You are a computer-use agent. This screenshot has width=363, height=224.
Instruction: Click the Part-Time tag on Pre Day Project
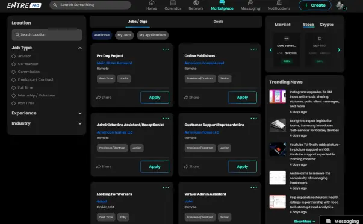pos(106,78)
